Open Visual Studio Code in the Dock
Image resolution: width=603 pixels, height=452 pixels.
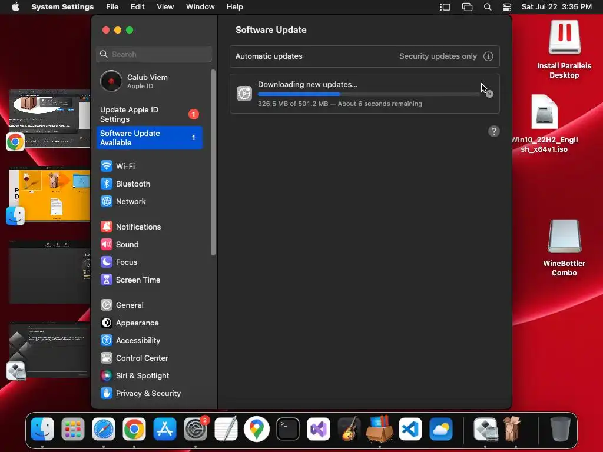(x=410, y=429)
